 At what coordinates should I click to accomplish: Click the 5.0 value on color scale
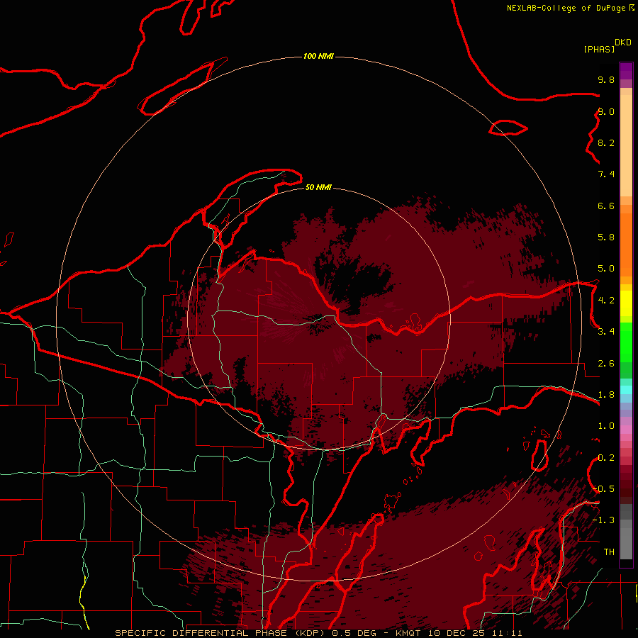pyautogui.click(x=606, y=269)
